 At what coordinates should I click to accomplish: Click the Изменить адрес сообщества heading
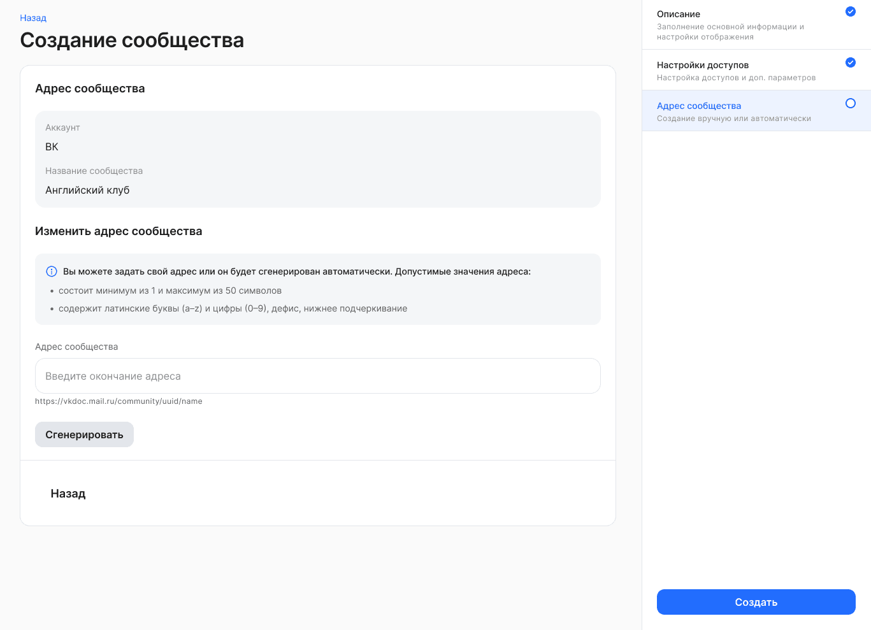coord(119,231)
